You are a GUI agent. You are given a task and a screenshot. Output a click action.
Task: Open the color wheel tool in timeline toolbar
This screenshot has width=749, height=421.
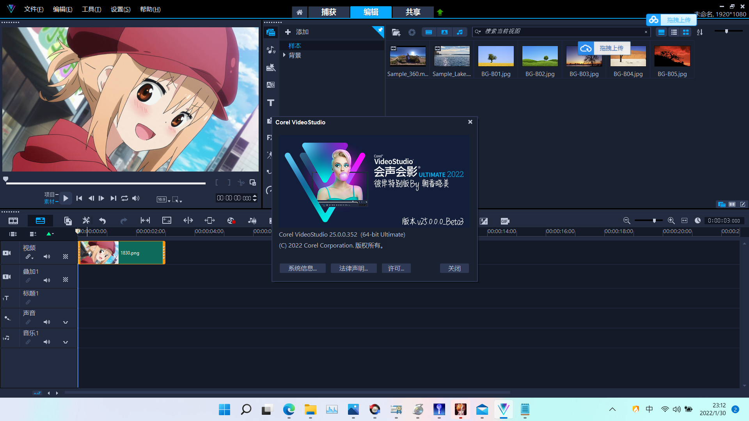coord(231,221)
